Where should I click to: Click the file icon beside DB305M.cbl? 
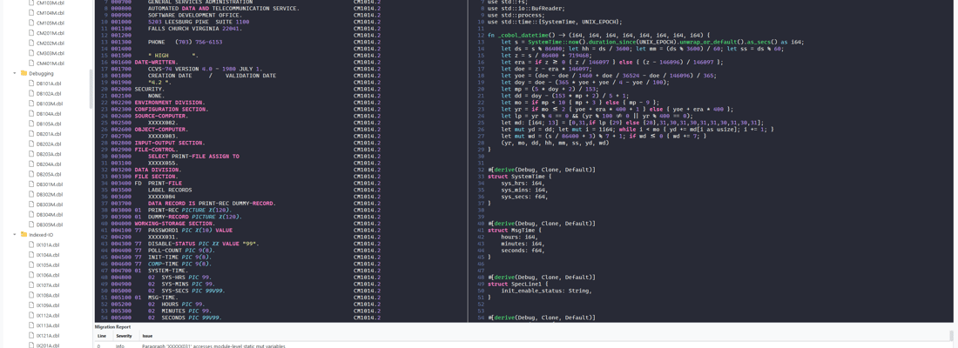pyautogui.click(x=32, y=224)
